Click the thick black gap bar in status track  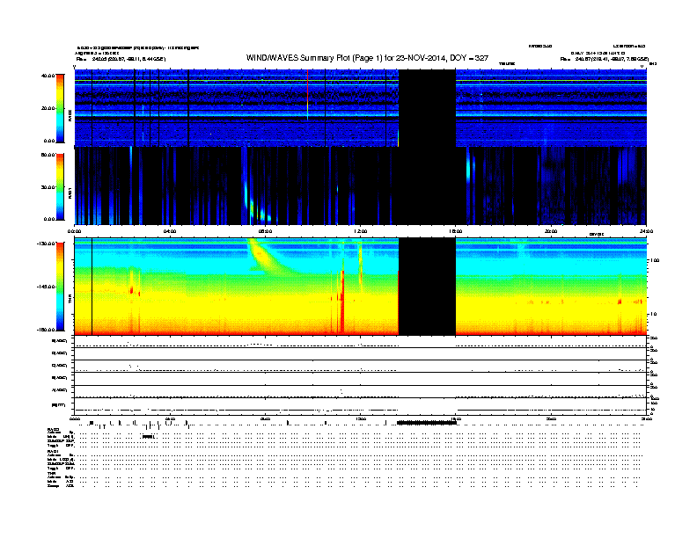(x=427, y=423)
